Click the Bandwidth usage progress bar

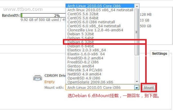tap(43, 15)
